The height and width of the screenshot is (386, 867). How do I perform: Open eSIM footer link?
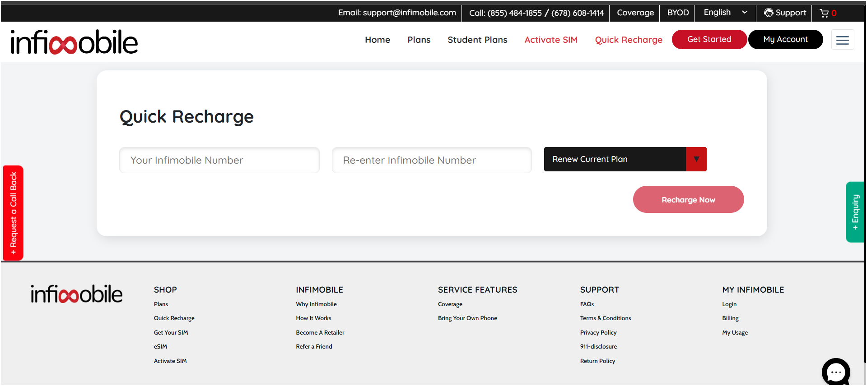pos(160,347)
